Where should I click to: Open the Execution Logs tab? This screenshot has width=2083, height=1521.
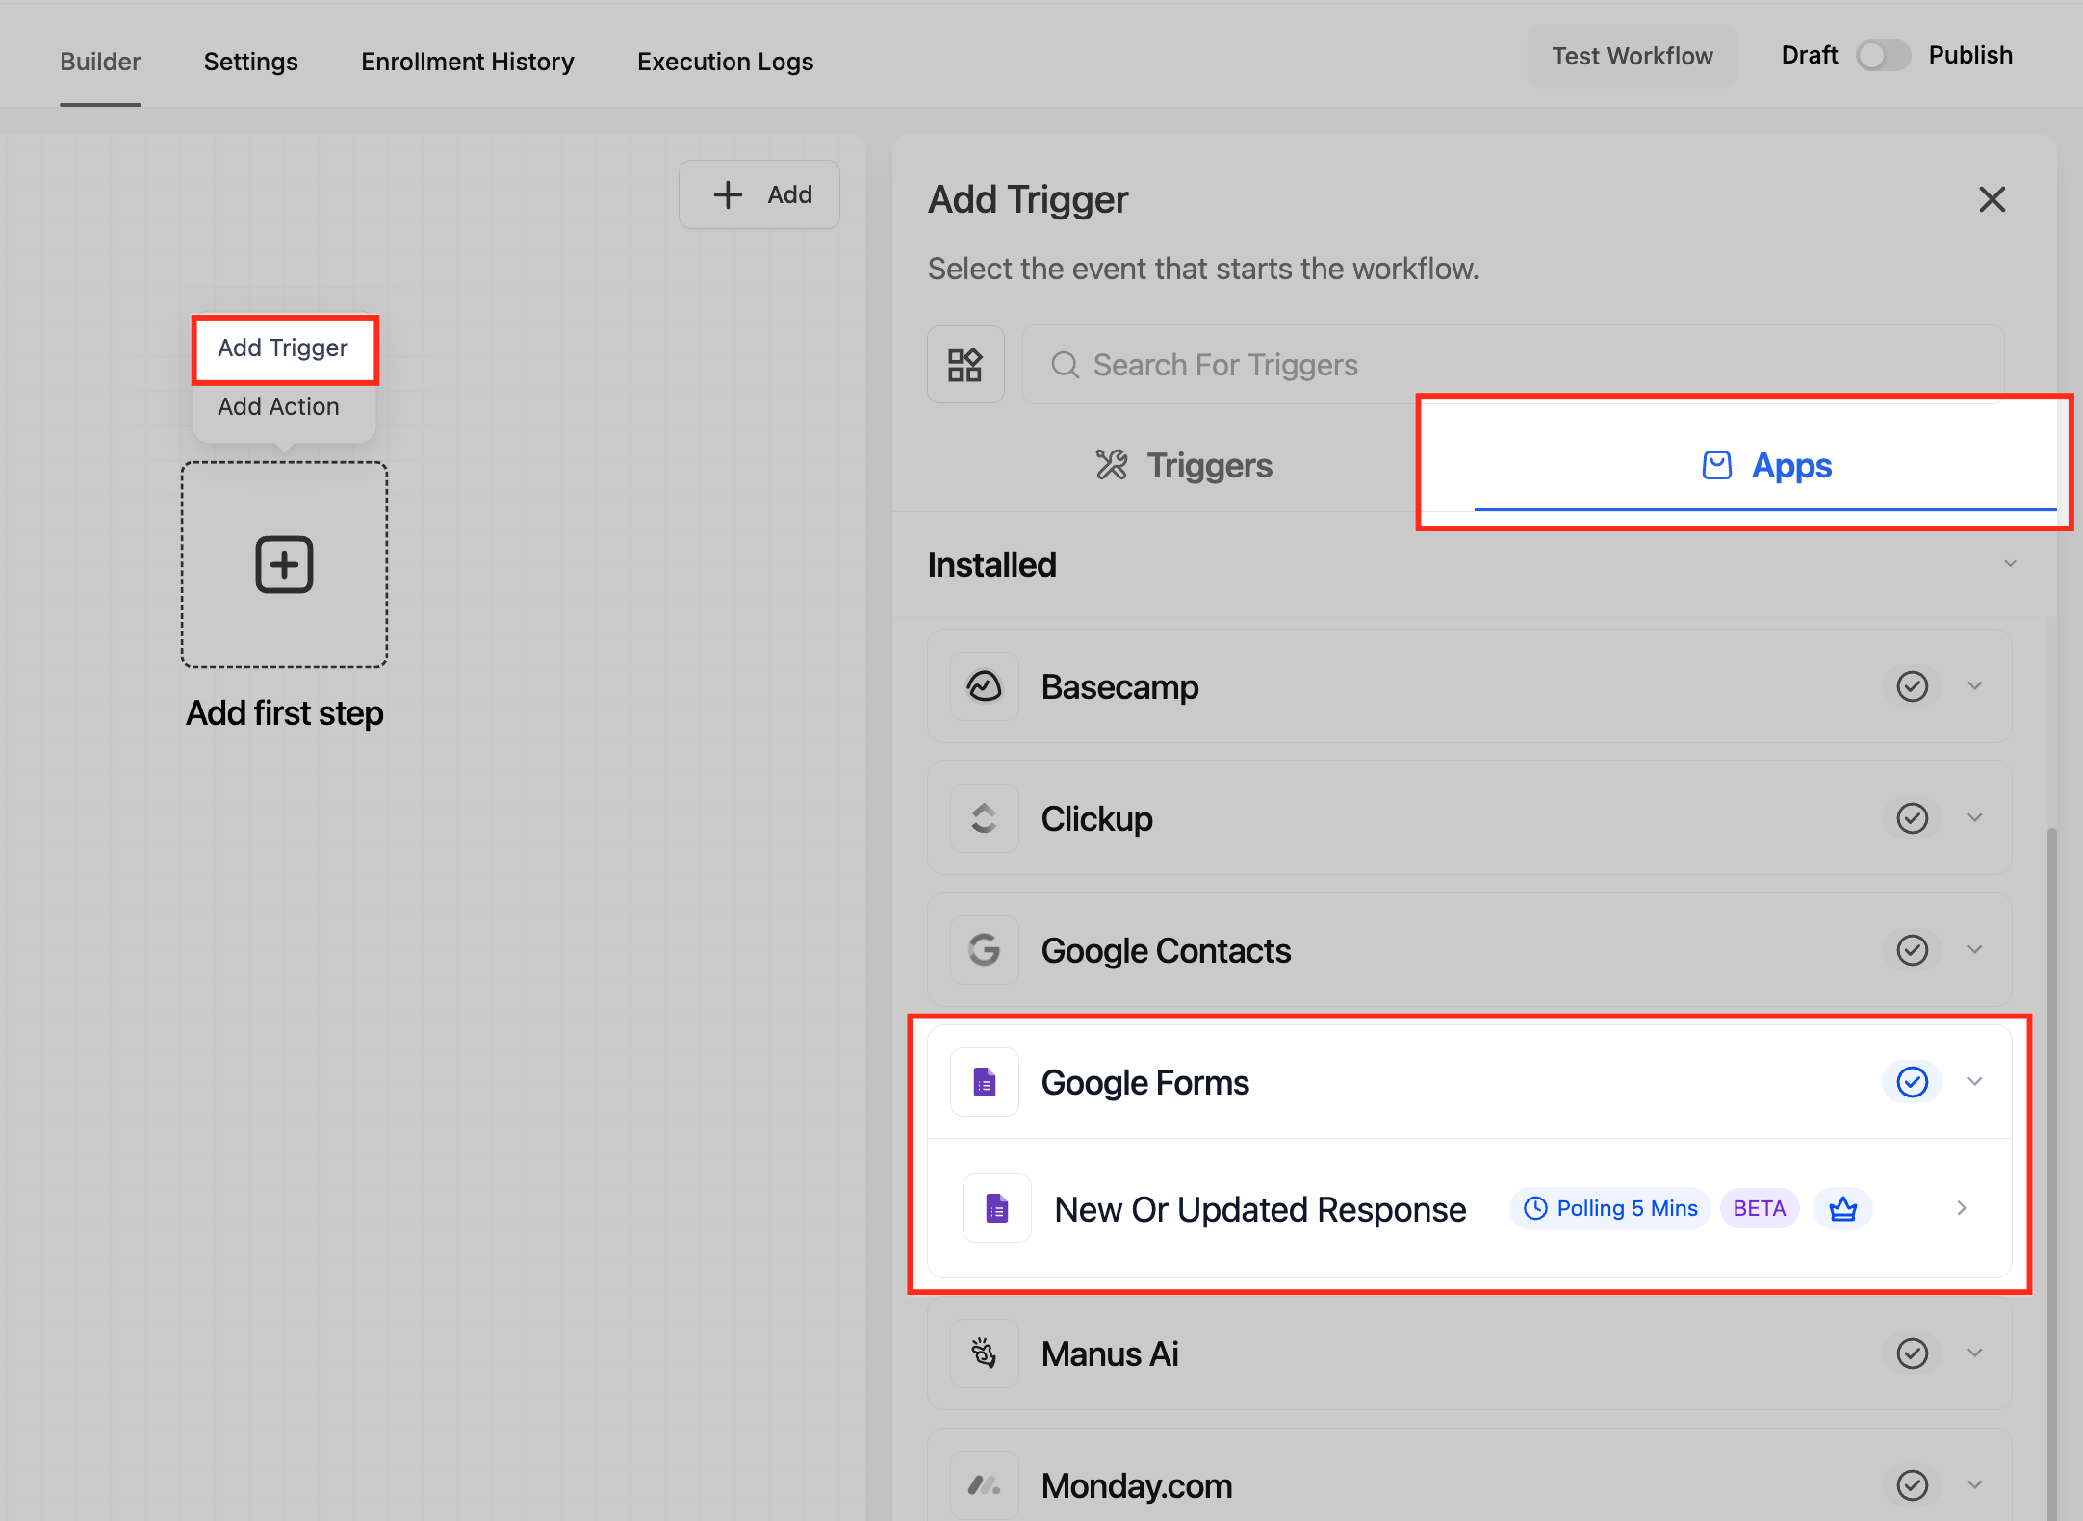(725, 62)
